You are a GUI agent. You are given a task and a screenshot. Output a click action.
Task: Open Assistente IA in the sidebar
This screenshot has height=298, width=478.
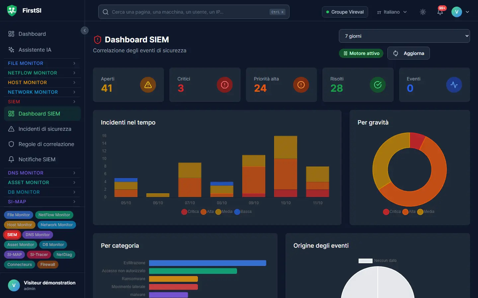[42, 50]
